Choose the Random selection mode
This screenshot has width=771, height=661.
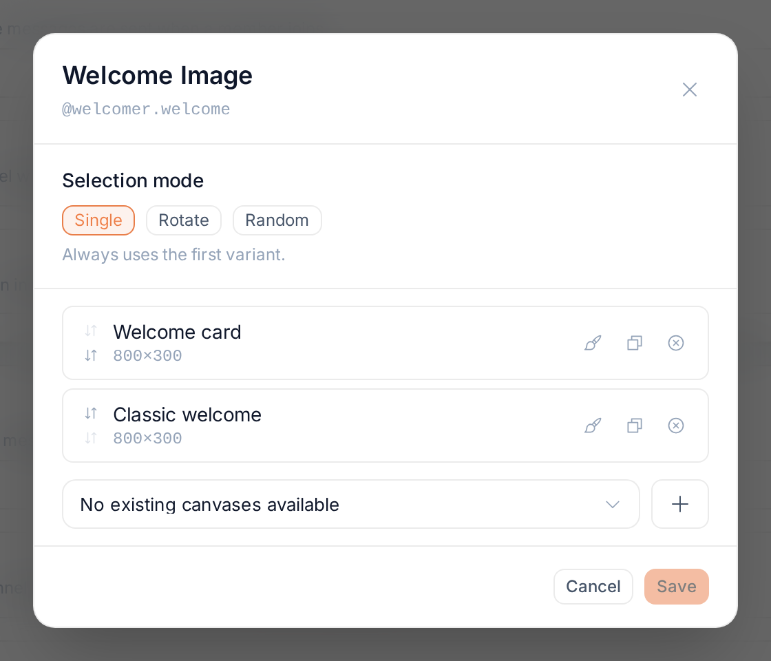click(x=277, y=220)
